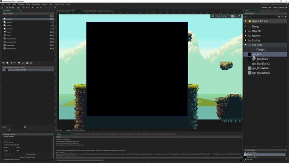Click the Output panel horizontal scrollbar

[x=80, y=160]
